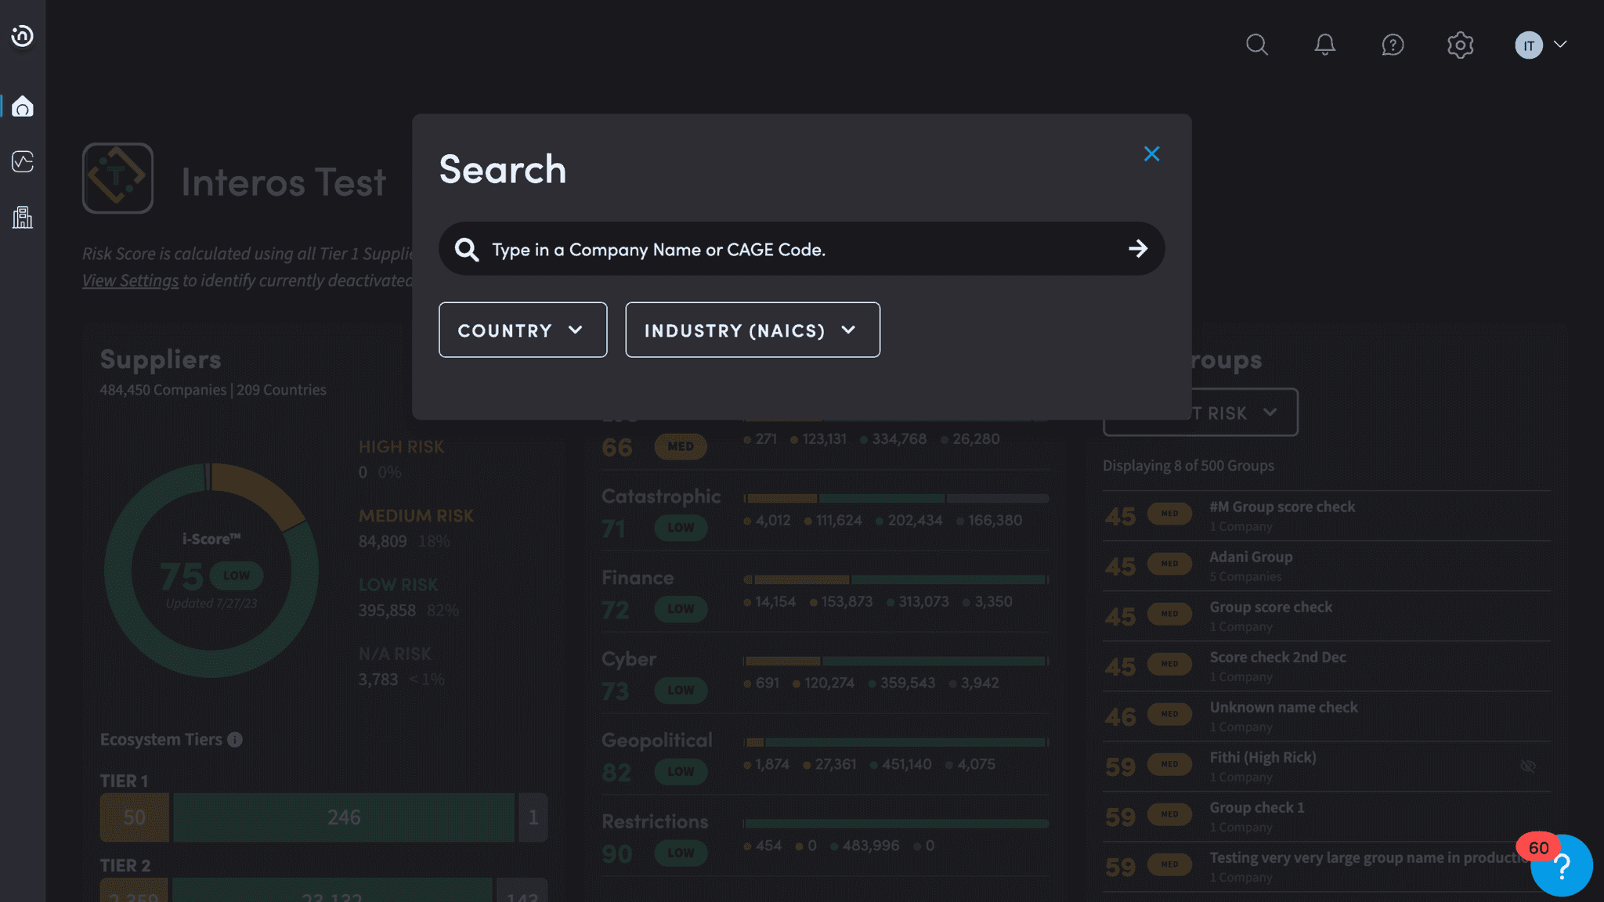This screenshot has height=902, width=1604.
Task: Expand the user account menu chevron
Action: (x=1560, y=45)
